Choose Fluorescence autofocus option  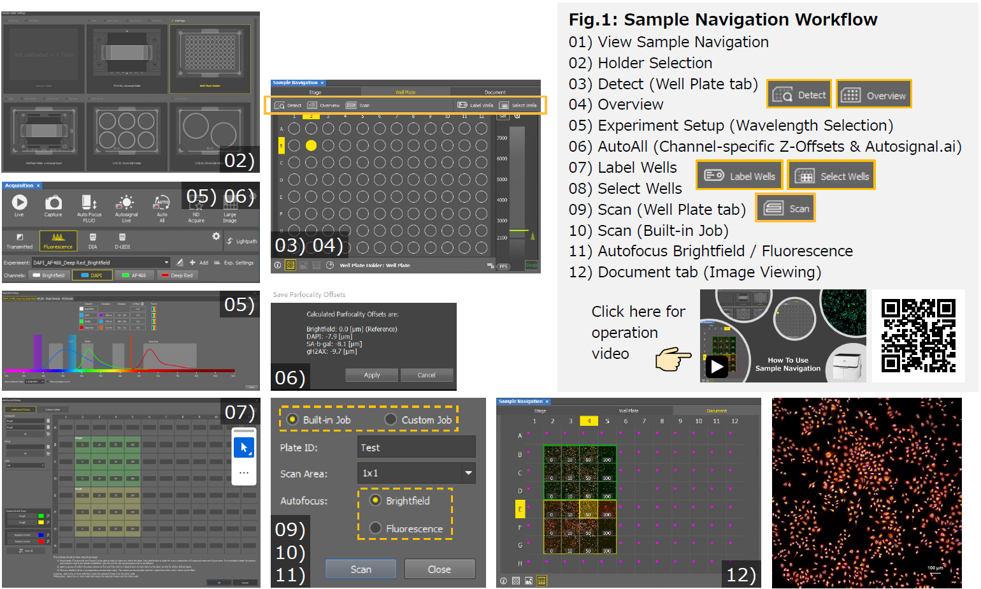coord(375,528)
